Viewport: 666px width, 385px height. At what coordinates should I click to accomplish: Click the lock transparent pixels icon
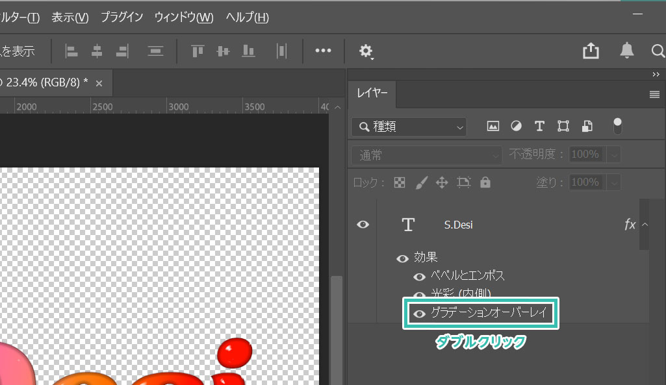click(400, 183)
